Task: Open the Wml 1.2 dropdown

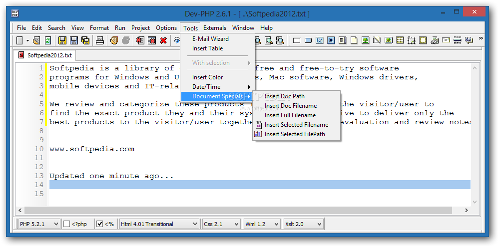Action: tap(262, 224)
